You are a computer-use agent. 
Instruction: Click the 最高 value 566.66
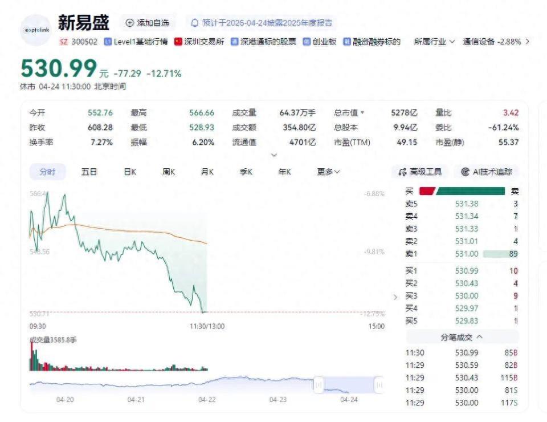point(202,113)
